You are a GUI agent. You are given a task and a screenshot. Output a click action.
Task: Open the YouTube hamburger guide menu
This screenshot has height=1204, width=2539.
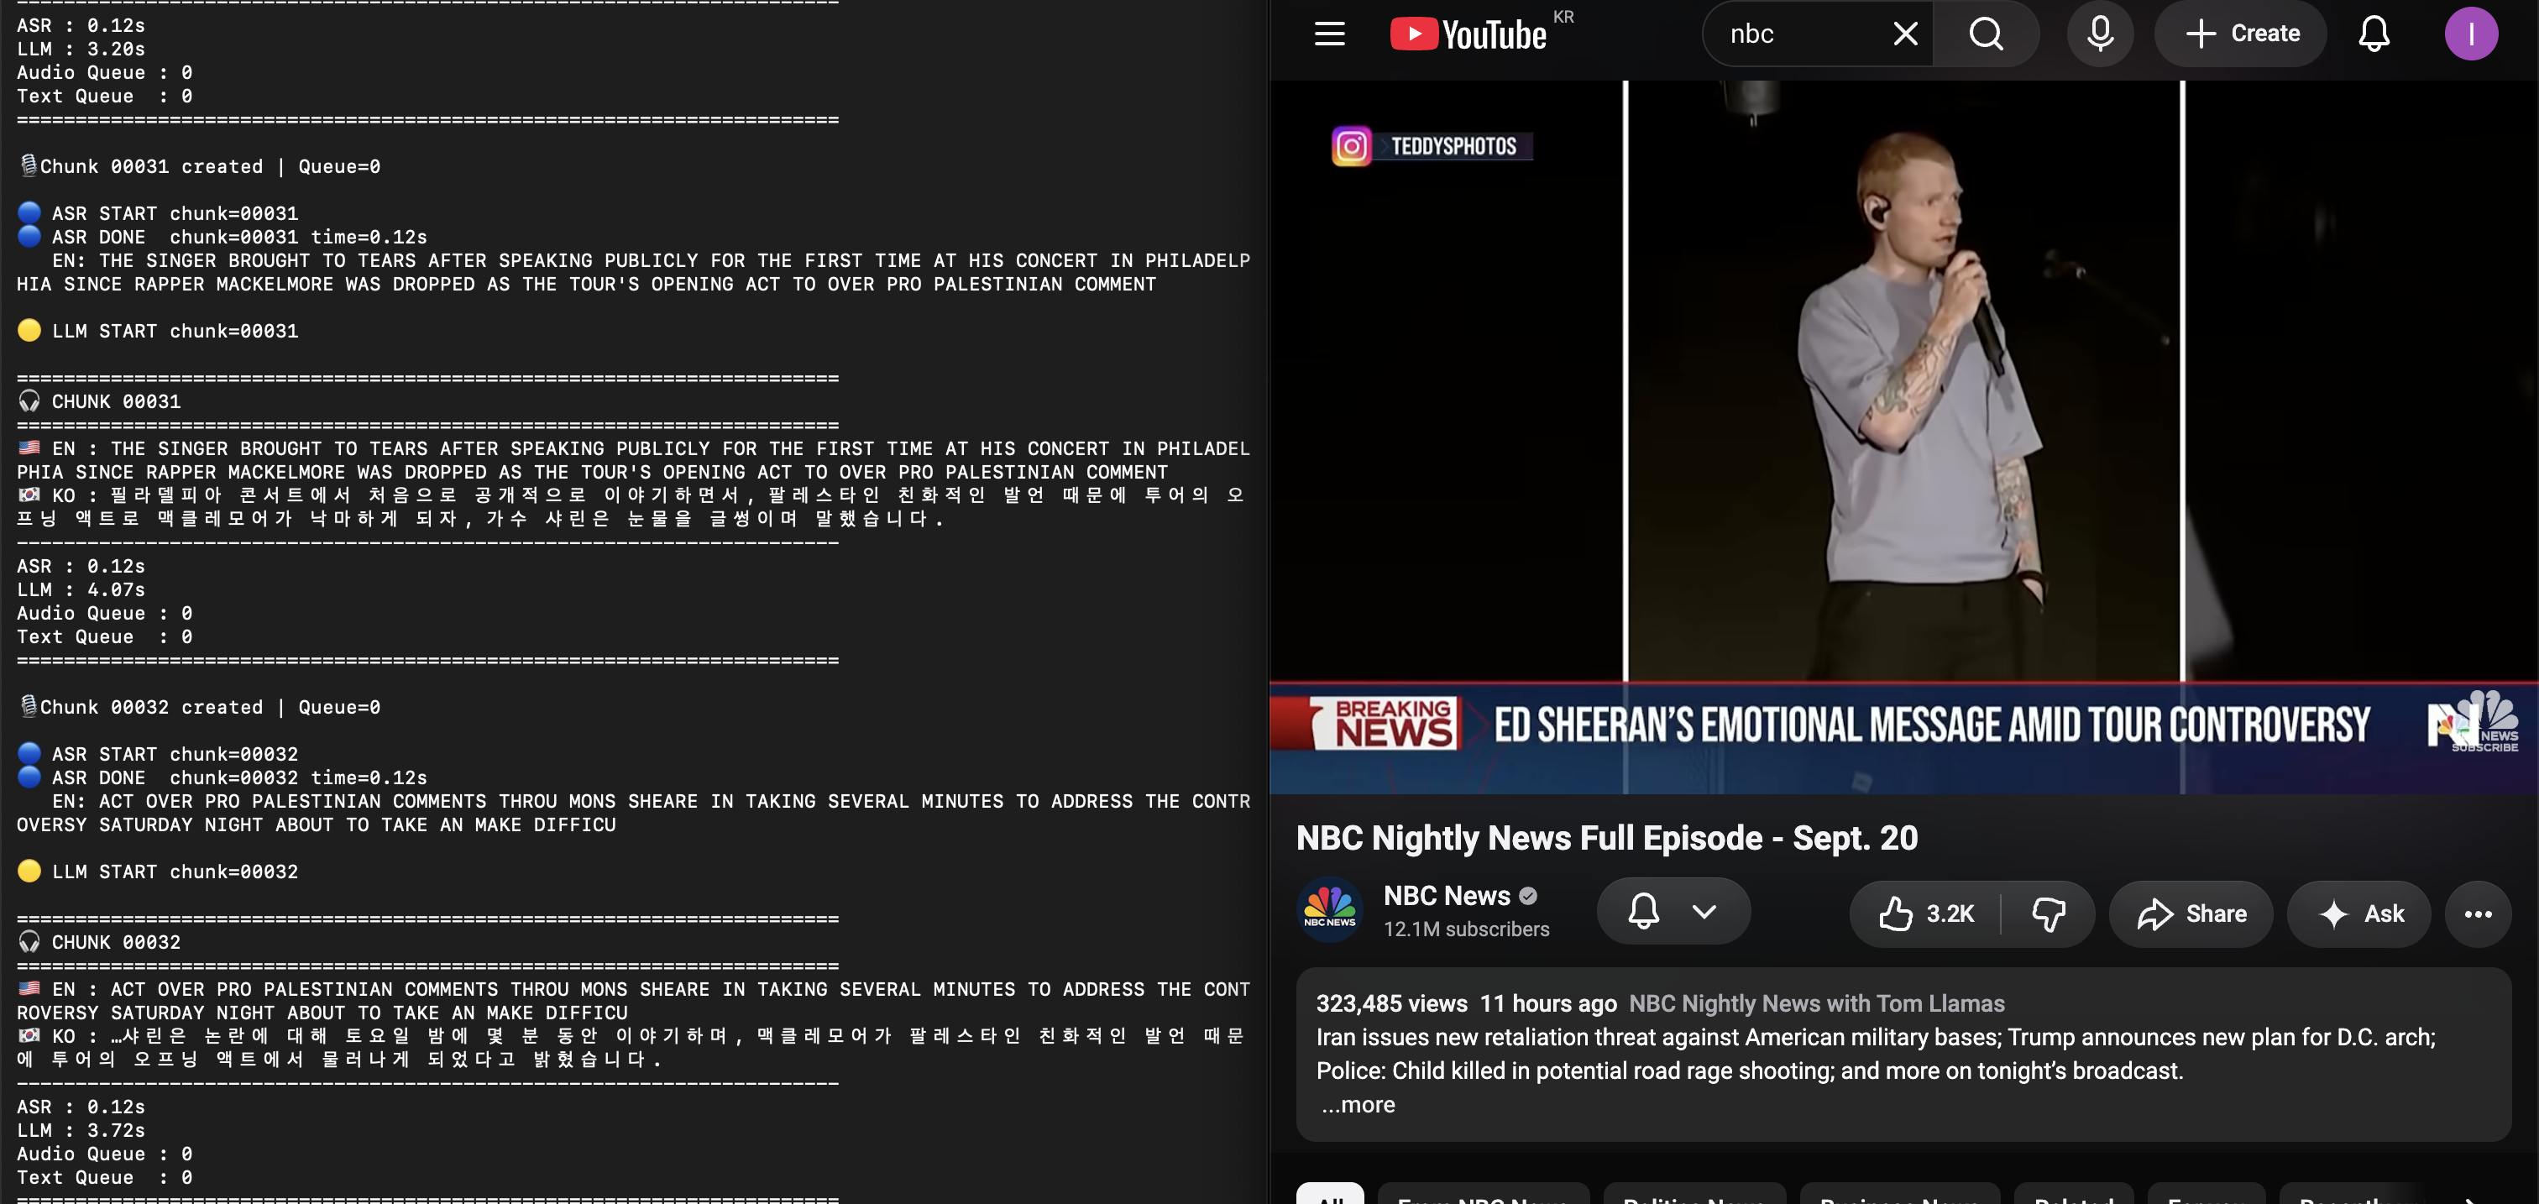tap(1330, 34)
